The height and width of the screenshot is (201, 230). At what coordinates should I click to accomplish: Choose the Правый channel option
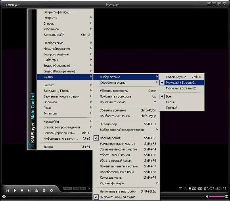tap(182, 108)
